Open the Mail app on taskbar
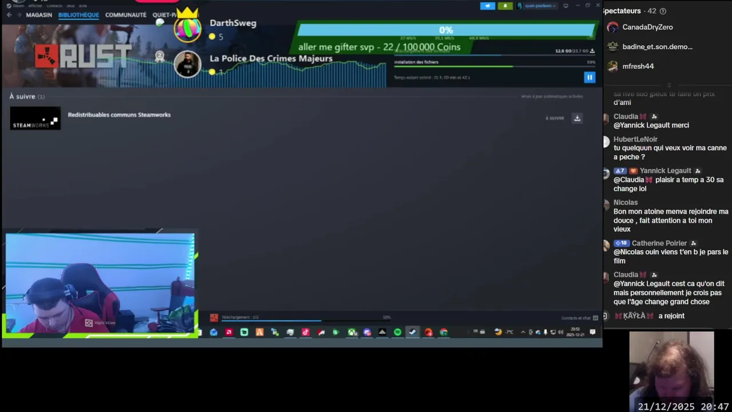This screenshot has height=412, width=732. click(x=213, y=332)
